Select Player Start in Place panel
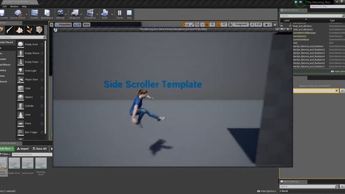345x194 pixels. coord(30,80)
